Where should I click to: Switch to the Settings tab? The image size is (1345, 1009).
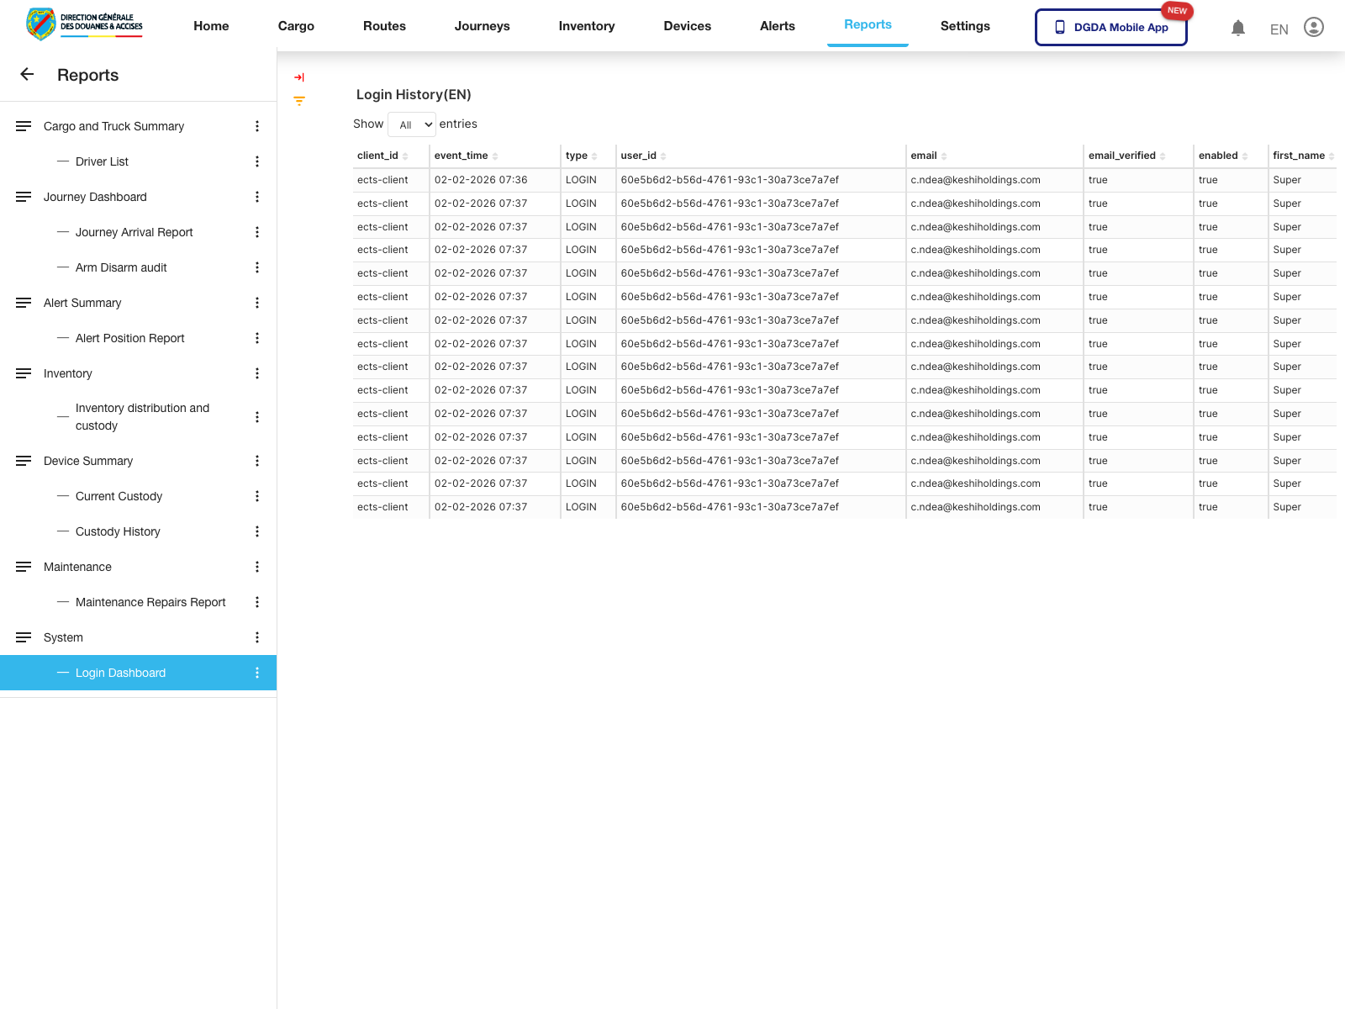coord(965,25)
